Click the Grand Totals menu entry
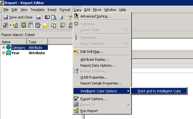193x119 pixels. [x=102, y=30]
